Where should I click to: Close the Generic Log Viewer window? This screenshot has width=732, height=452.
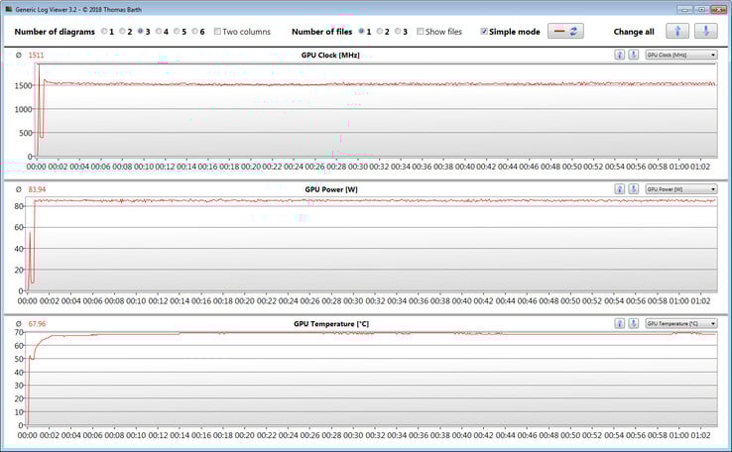(718, 9)
